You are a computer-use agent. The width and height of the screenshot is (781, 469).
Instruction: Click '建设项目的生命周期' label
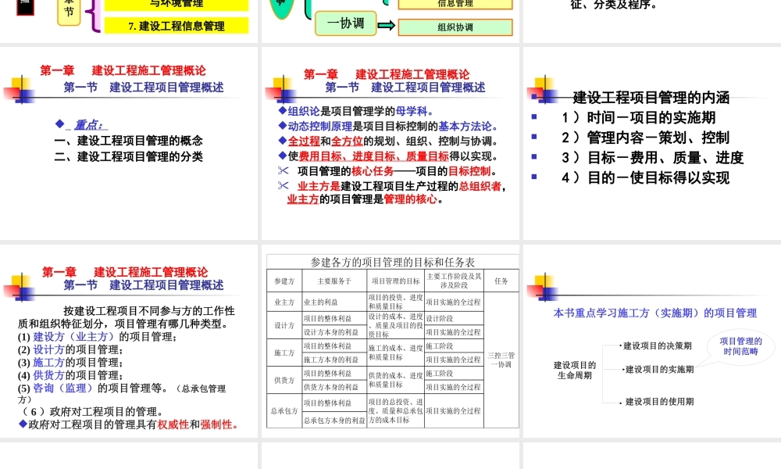point(575,370)
